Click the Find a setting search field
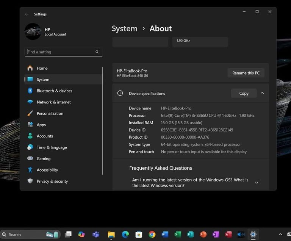This screenshot has height=241, width=291. pyautogui.click(x=64, y=52)
